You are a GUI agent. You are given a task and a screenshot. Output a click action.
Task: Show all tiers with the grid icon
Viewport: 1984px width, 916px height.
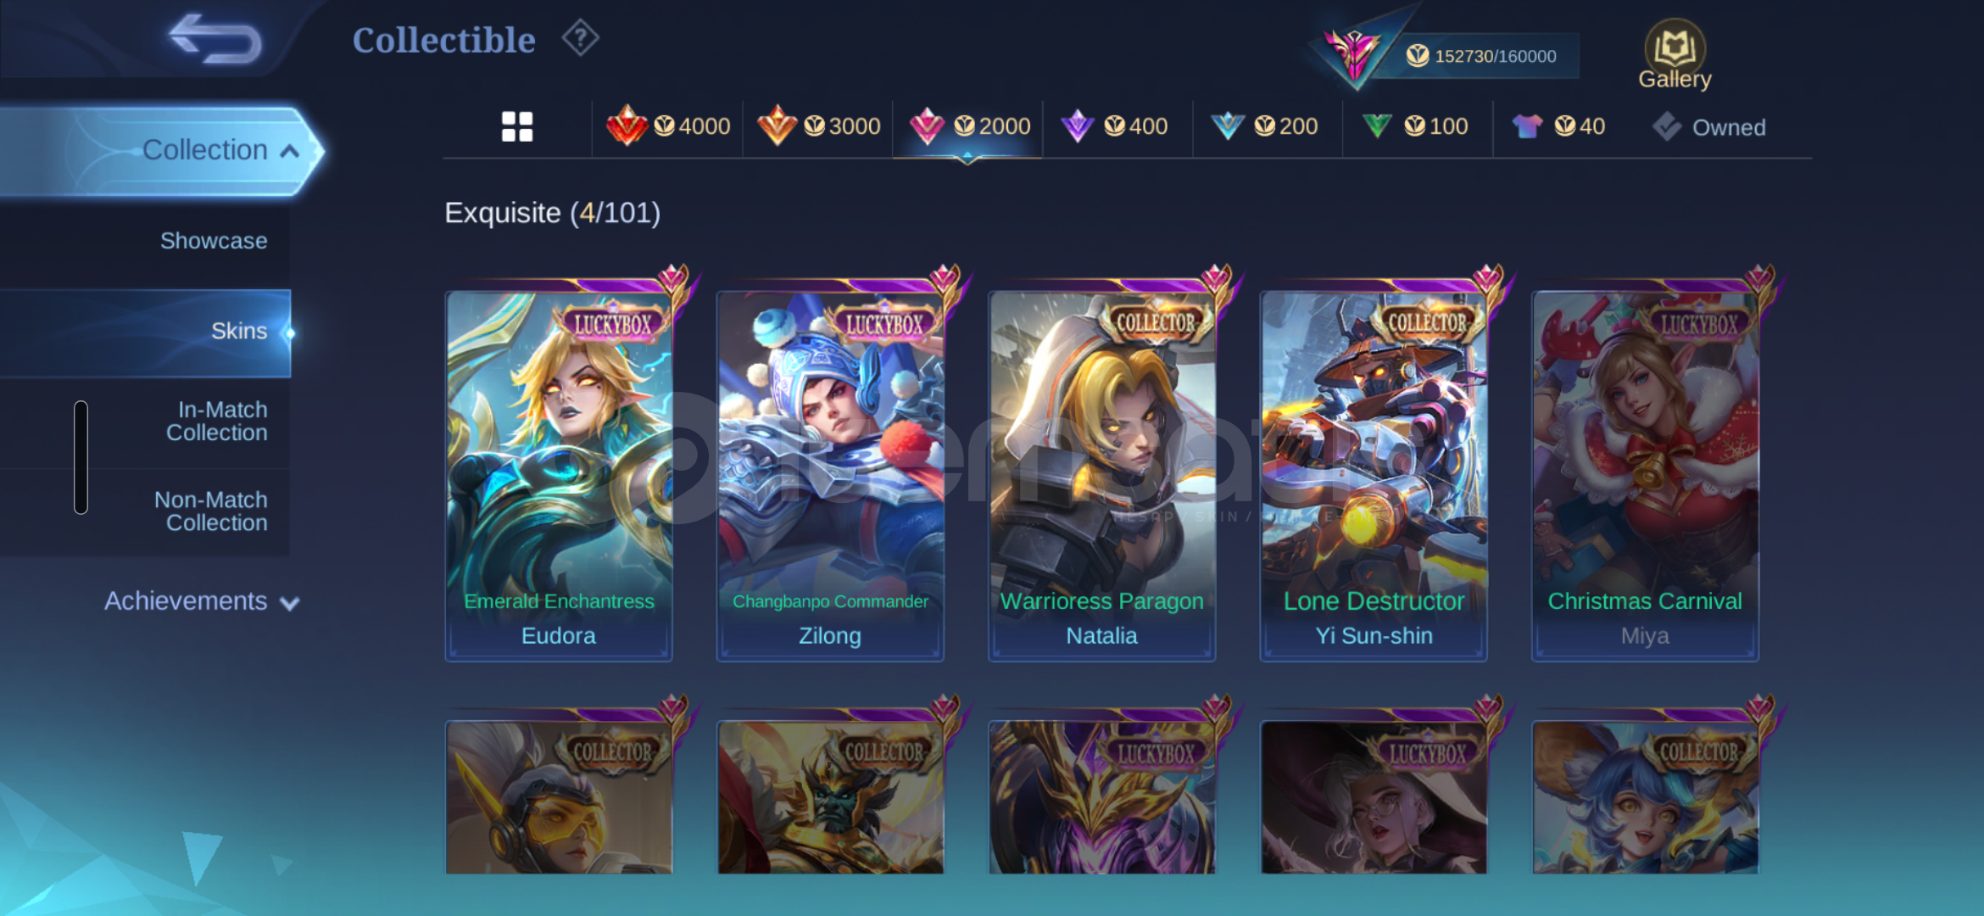(x=517, y=127)
